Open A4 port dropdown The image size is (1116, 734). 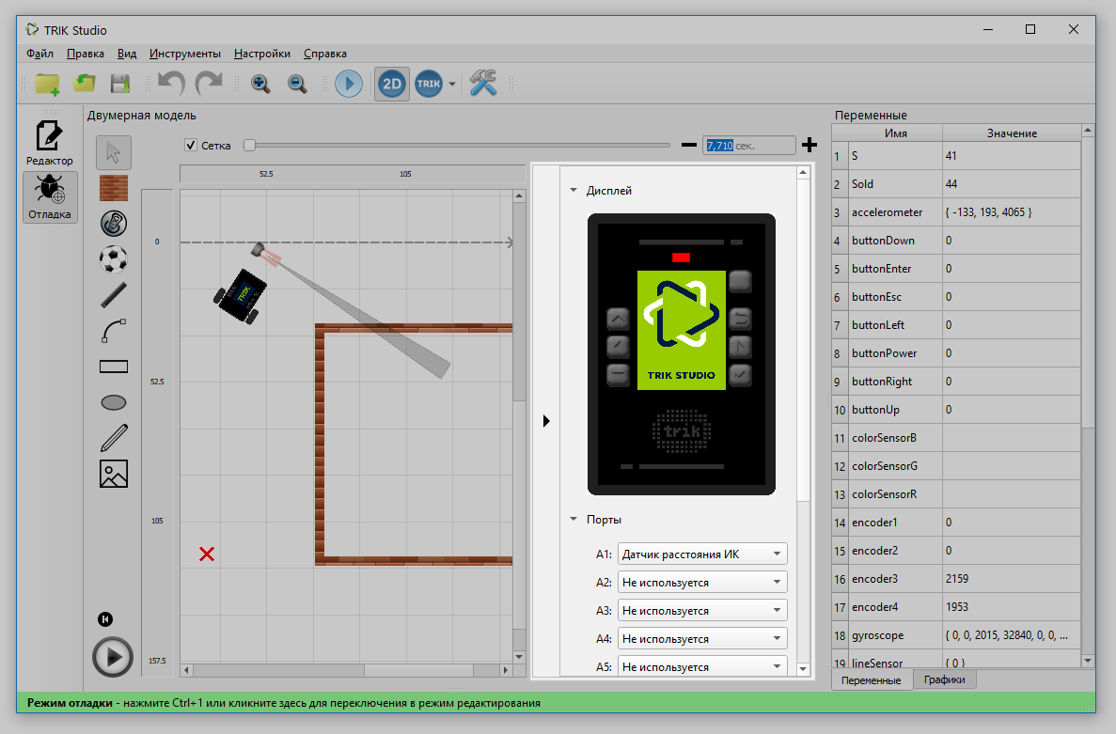coord(702,639)
